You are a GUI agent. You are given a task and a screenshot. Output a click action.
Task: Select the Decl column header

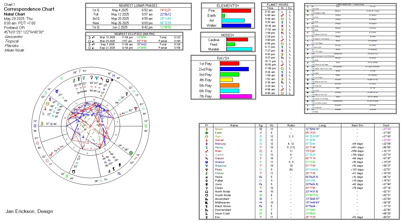pos(386,125)
